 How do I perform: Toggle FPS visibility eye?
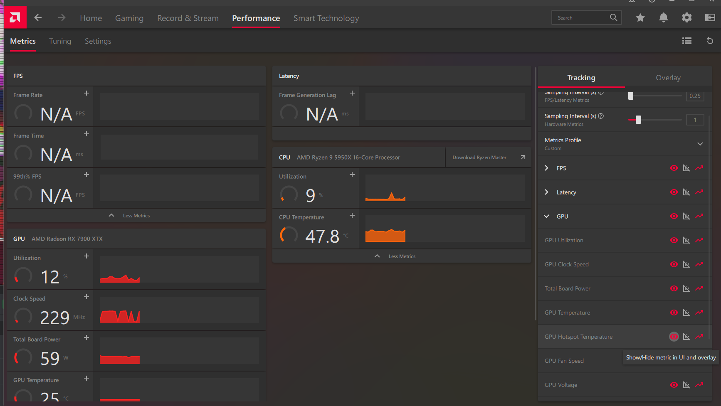point(674,168)
